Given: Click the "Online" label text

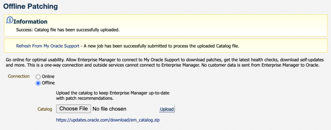Looking at the screenshot, I should click(x=48, y=77).
